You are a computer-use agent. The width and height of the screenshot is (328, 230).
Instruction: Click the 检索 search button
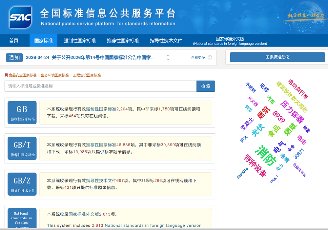coord(206,86)
